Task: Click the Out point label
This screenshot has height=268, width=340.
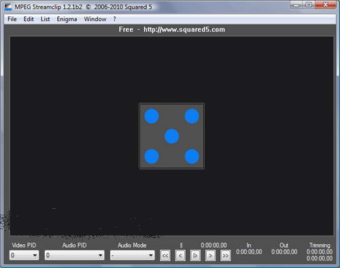Action: tap(284, 245)
